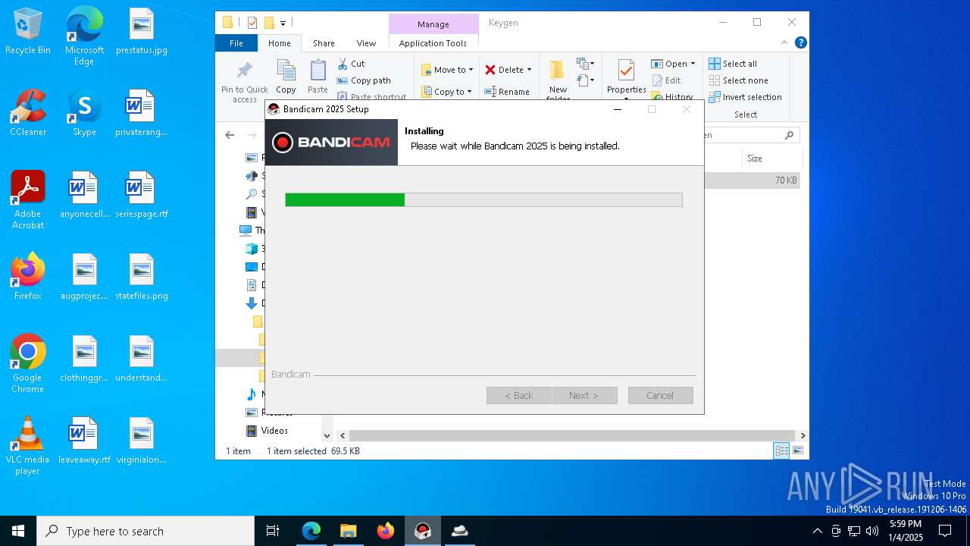
Task: Switch to the Share ribbon tab
Action: click(x=324, y=43)
